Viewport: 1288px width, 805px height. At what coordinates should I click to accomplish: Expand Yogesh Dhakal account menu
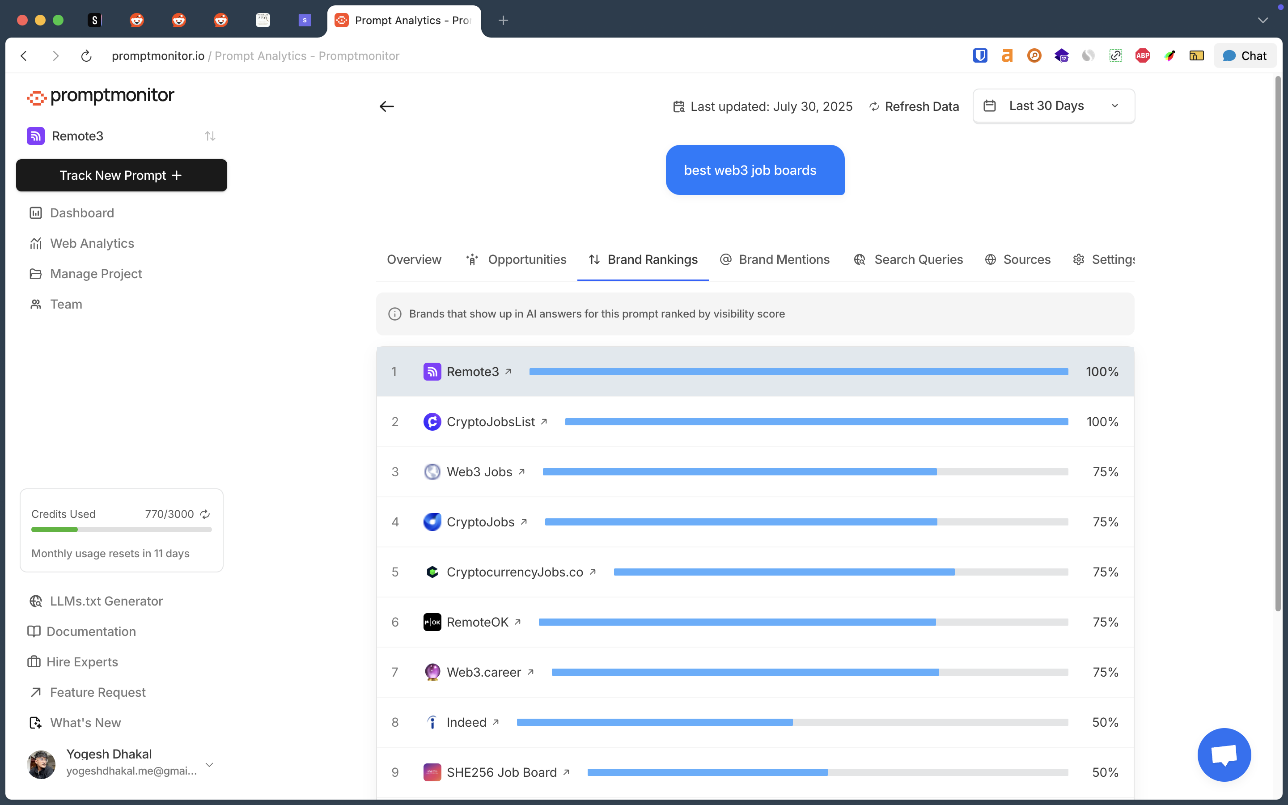[209, 765]
